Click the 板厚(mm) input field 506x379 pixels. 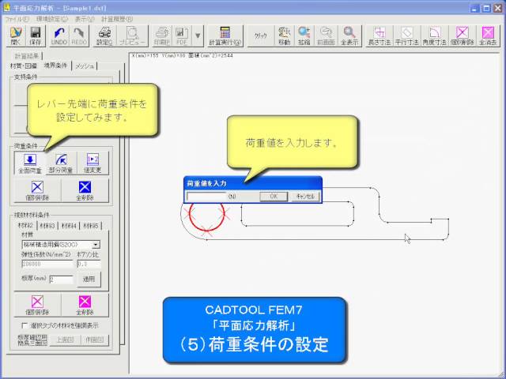62,280
